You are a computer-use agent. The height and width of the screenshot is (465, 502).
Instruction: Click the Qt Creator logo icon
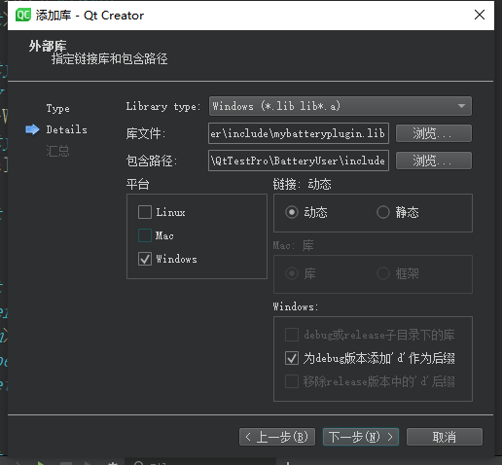coord(23,15)
